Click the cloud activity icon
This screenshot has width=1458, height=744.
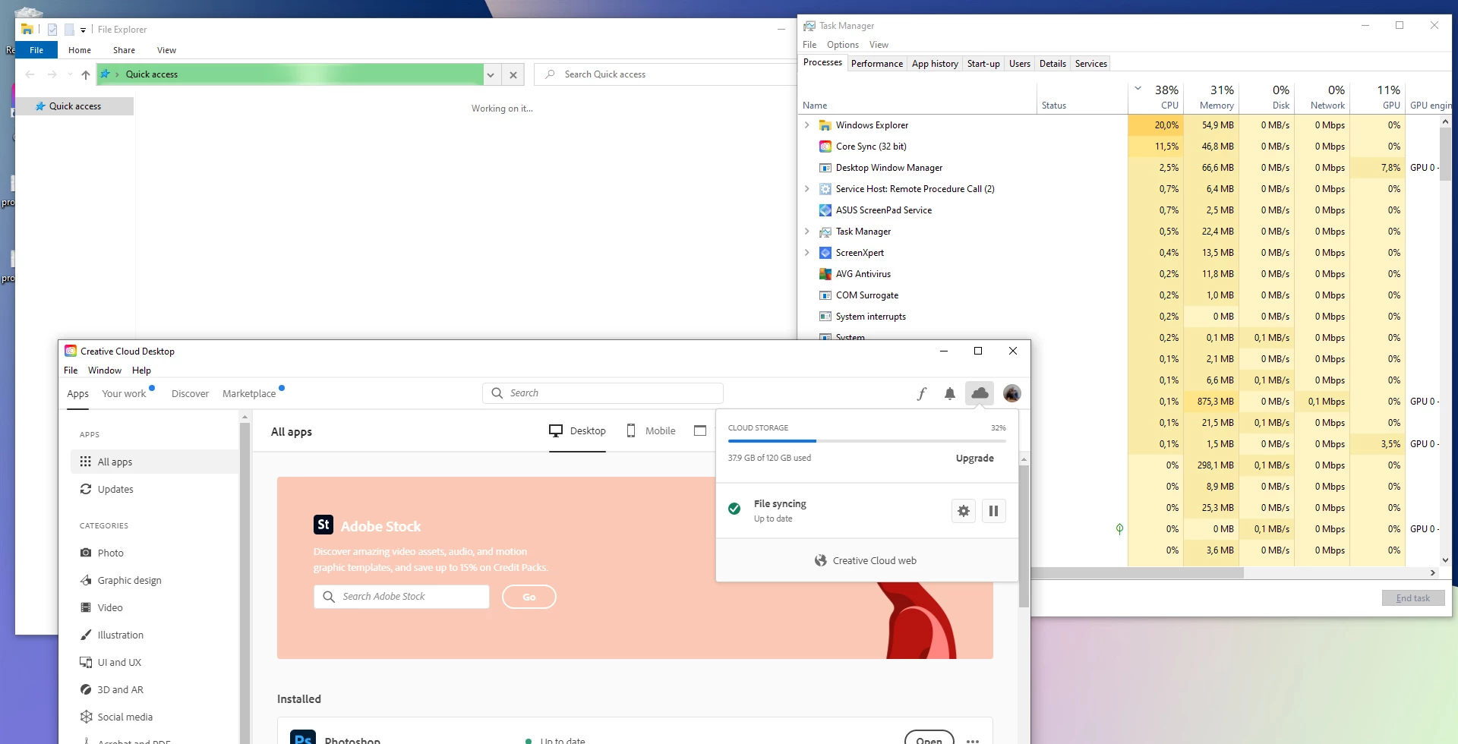point(980,393)
